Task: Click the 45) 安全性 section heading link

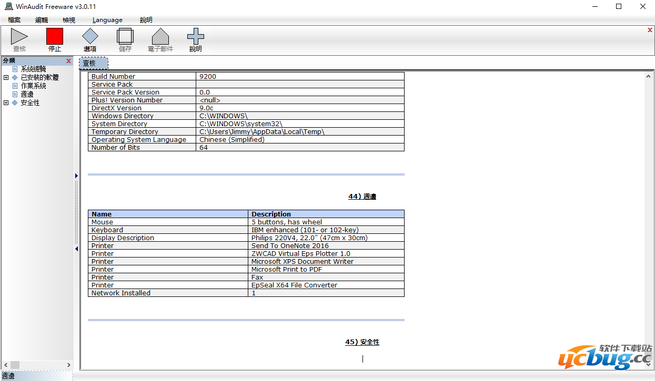Action: tap(362, 342)
